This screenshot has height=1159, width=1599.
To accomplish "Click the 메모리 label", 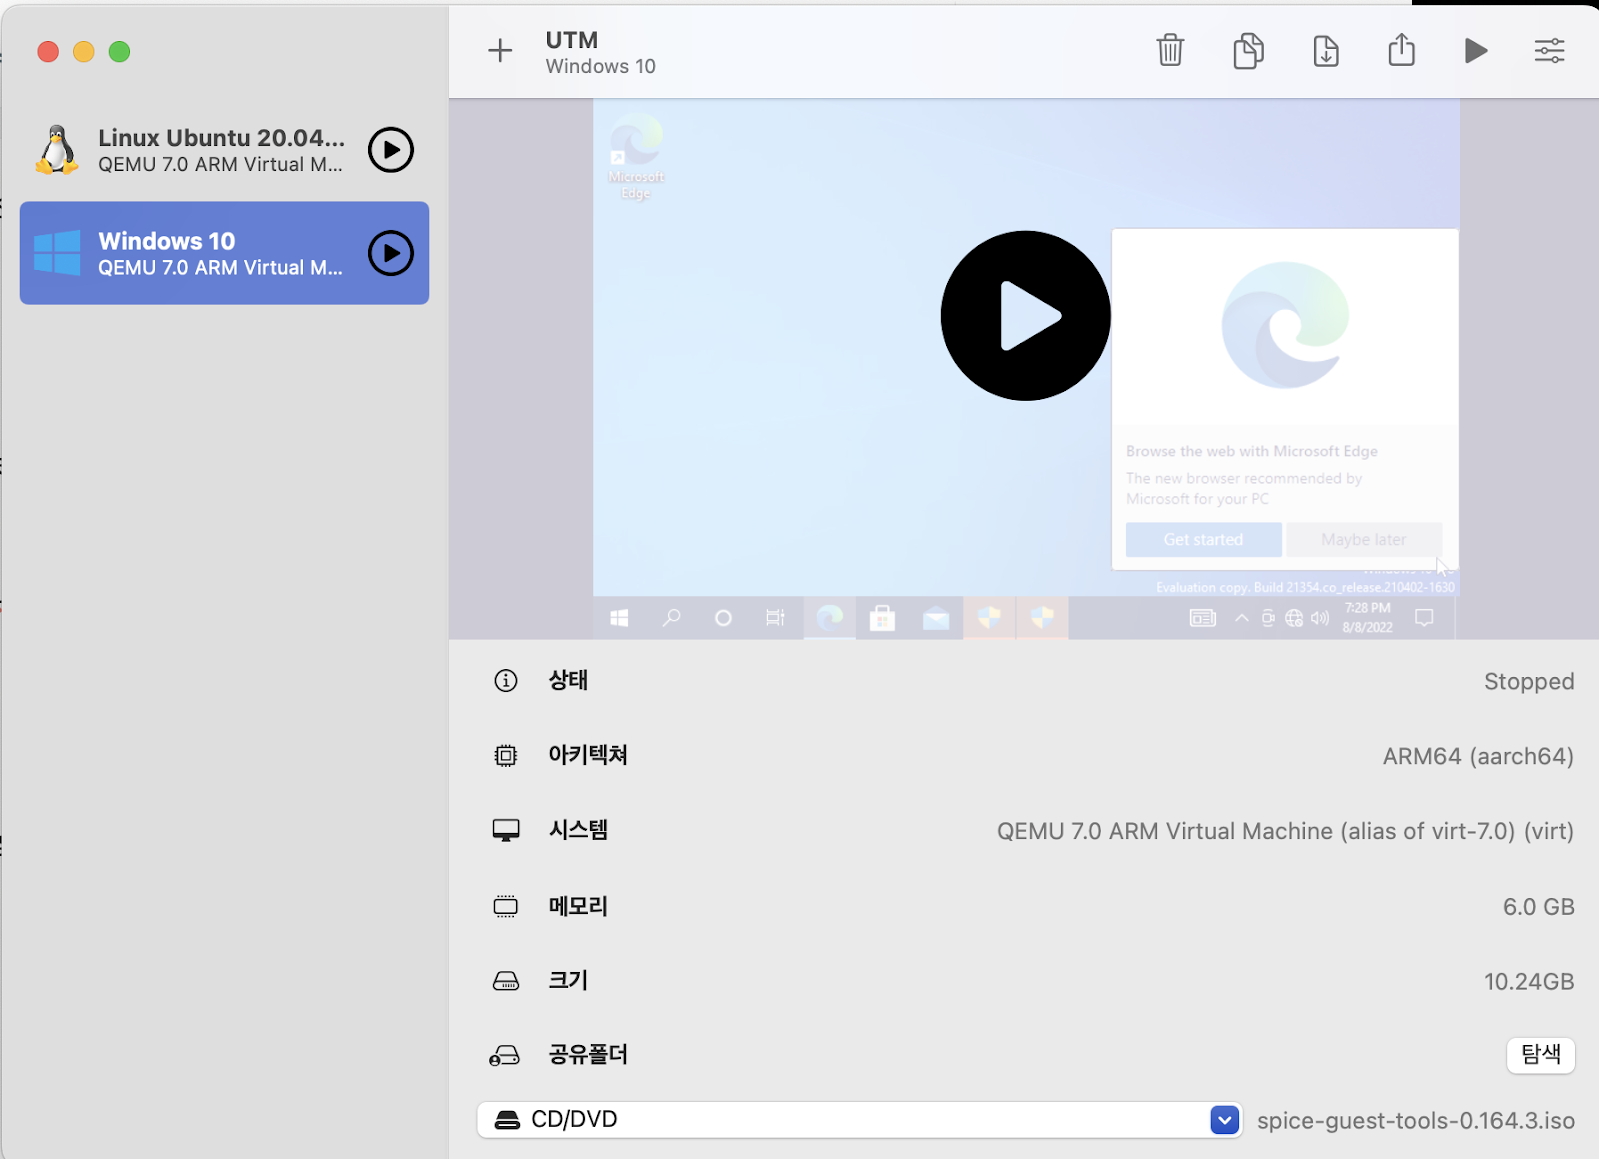I will (x=578, y=906).
